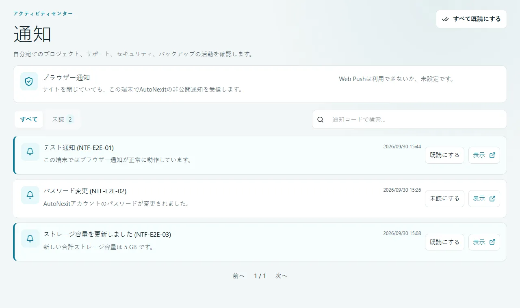Click the アクティビティセンター label

pyautogui.click(x=43, y=14)
